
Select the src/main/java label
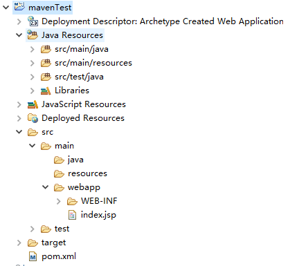pos(82,49)
